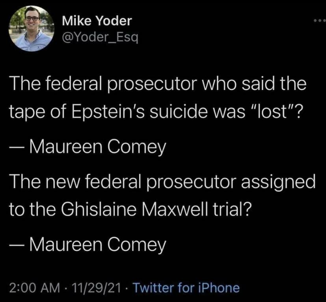Screen dimensions: 326x302
Task: Click the line "The federal prosecutor who said the"
Action: tap(157, 85)
